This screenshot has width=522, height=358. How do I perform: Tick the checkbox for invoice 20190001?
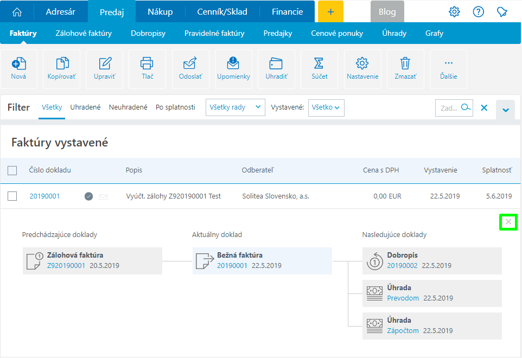[12, 196]
